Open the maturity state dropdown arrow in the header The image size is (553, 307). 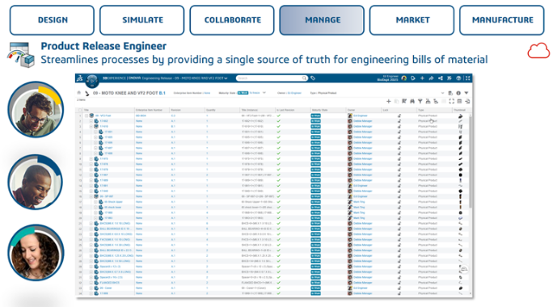point(264,93)
